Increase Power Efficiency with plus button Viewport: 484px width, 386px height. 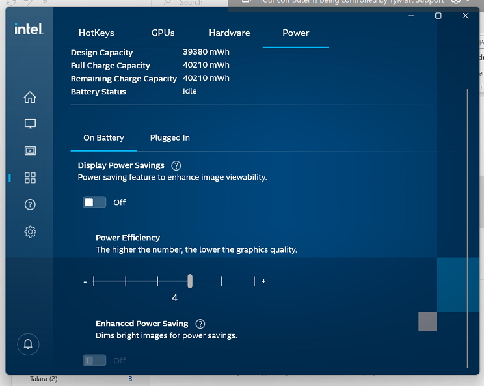coord(263,281)
